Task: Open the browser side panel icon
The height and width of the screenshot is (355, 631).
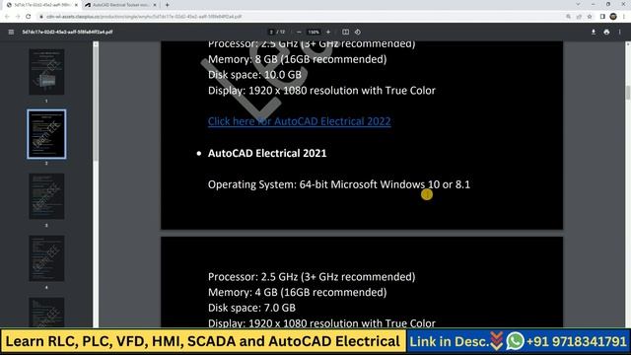Action: (602, 17)
